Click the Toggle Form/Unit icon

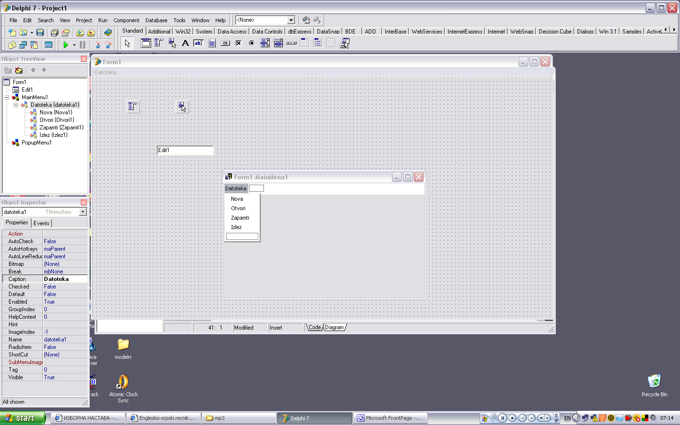point(34,45)
